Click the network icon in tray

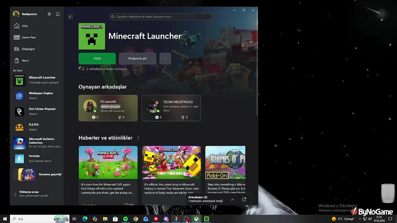(x=365, y=219)
